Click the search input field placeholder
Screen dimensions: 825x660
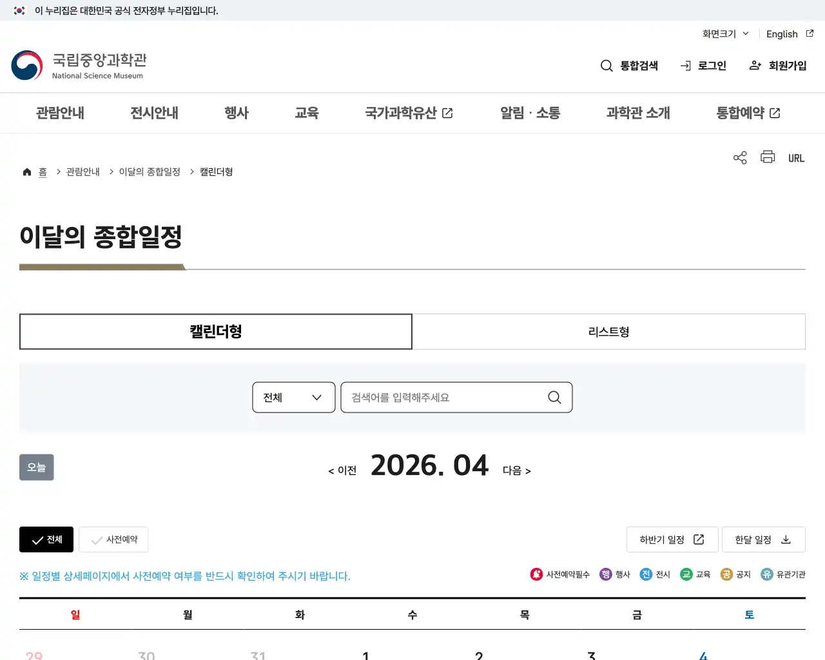click(x=445, y=398)
